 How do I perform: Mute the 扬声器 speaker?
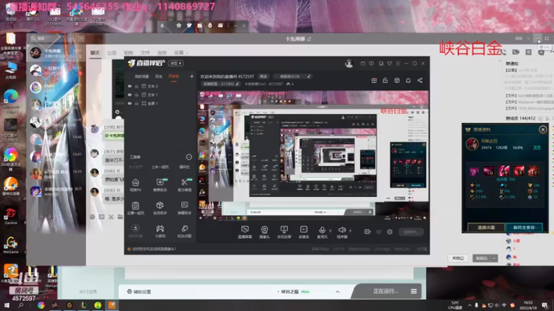point(341,232)
